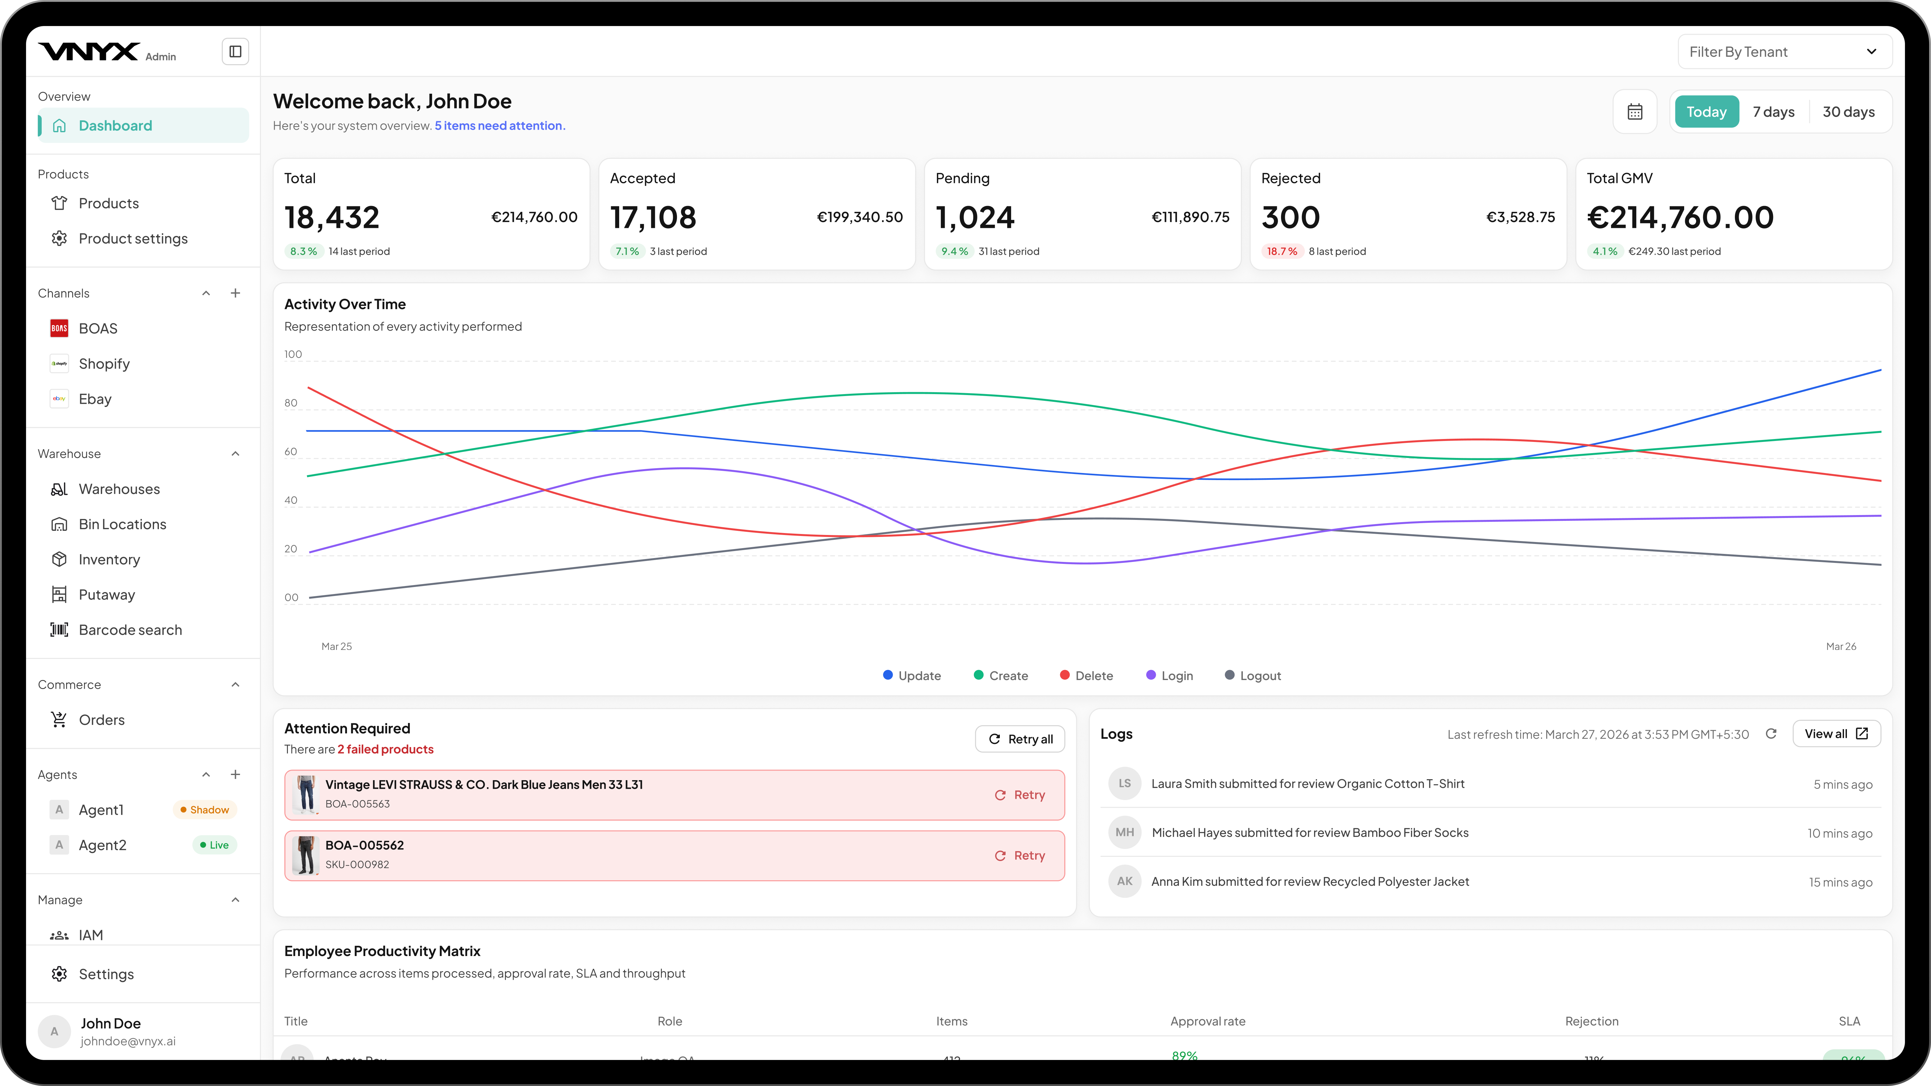The height and width of the screenshot is (1086, 1931).
Task: Click the Dashboard home icon
Action: point(59,125)
